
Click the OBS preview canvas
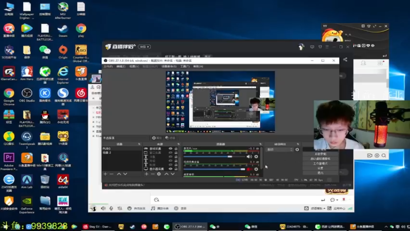[x=220, y=102]
